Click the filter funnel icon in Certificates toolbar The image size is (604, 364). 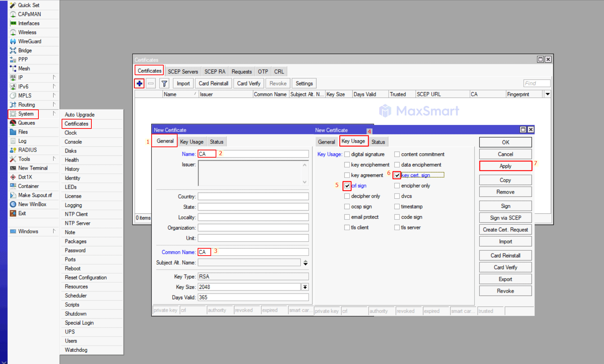(164, 83)
